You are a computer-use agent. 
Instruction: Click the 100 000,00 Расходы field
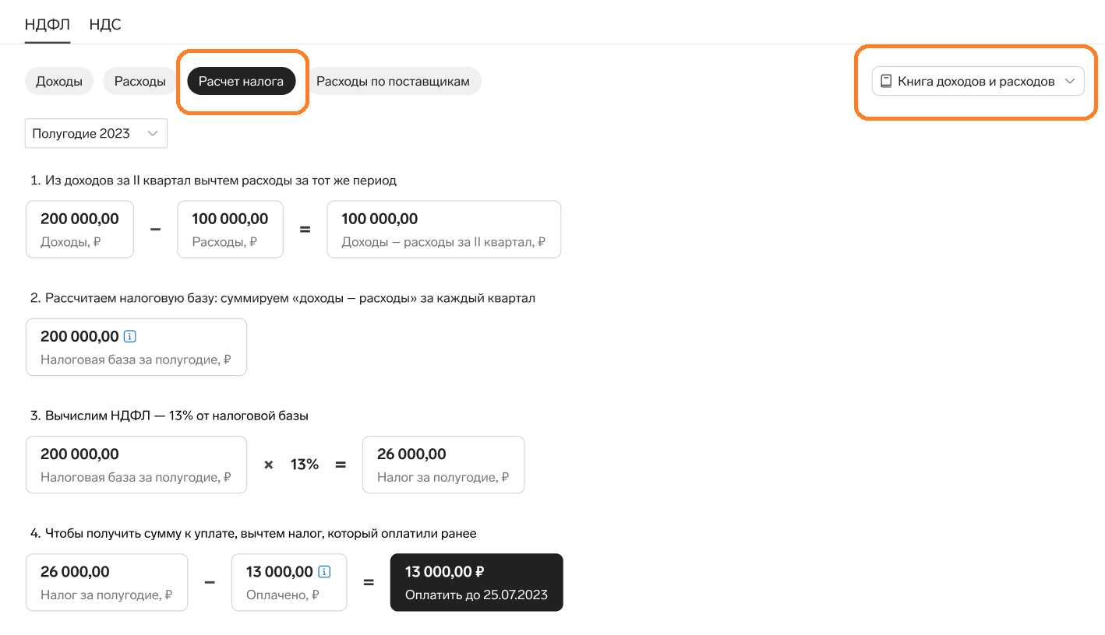tap(230, 230)
